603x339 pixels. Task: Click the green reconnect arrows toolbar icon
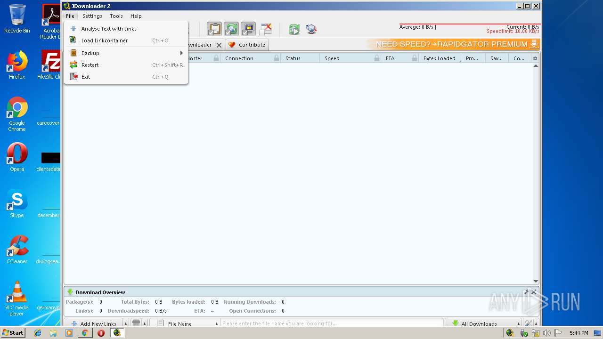[294, 29]
